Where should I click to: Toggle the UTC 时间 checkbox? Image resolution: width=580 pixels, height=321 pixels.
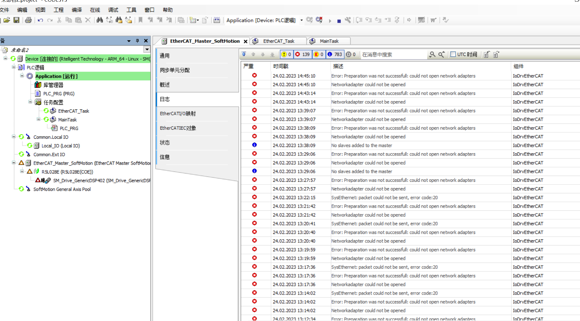point(453,54)
